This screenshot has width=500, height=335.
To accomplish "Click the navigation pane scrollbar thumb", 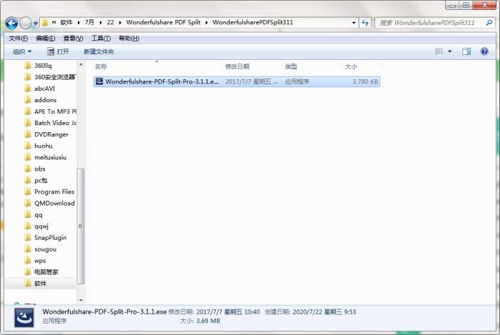I will 81,226.
